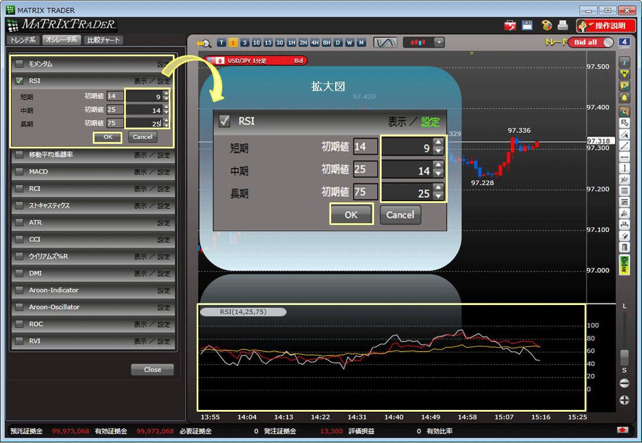Select the eraser tool
The image size is (642, 443).
coord(625,235)
